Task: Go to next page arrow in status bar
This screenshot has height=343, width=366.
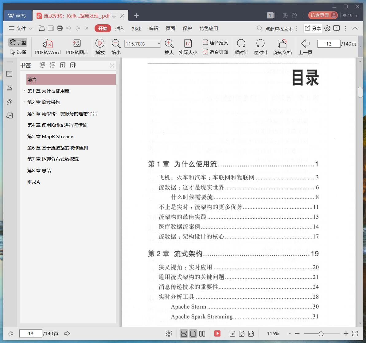Action: (67, 334)
